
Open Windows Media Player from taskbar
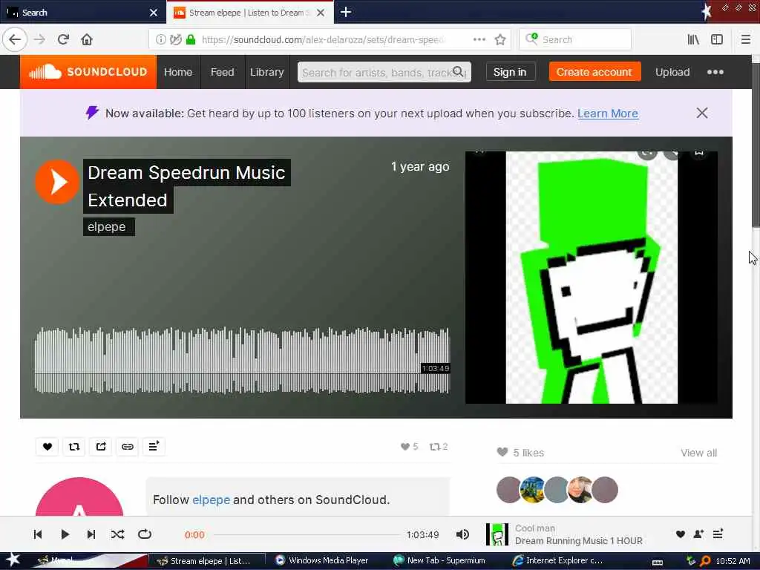coord(322,560)
